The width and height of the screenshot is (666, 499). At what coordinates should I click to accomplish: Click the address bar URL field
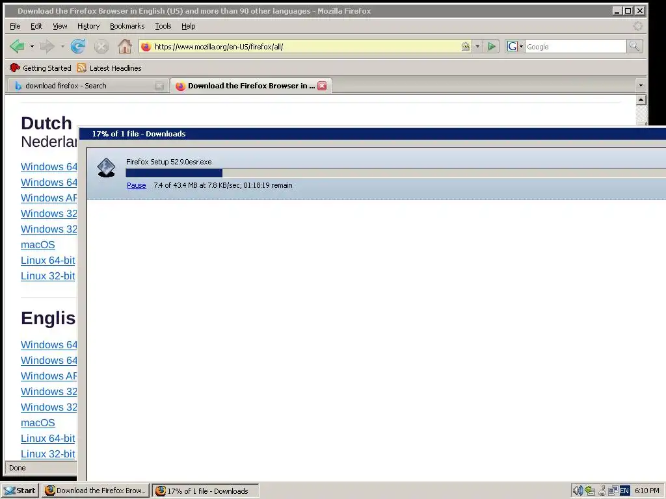pos(306,47)
